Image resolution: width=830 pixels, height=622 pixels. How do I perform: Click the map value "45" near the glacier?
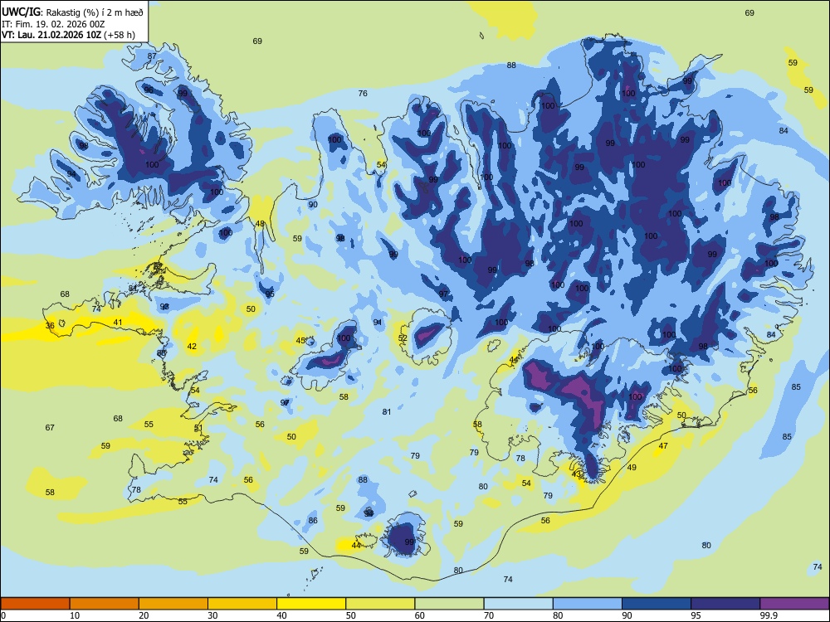300,341
